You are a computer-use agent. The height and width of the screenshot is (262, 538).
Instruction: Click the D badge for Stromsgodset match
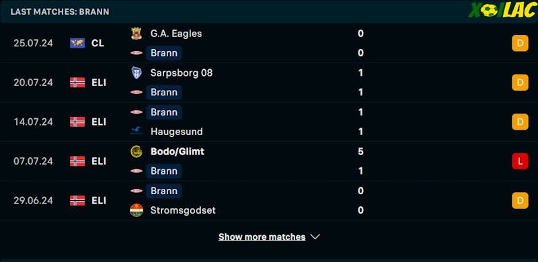(x=520, y=200)
